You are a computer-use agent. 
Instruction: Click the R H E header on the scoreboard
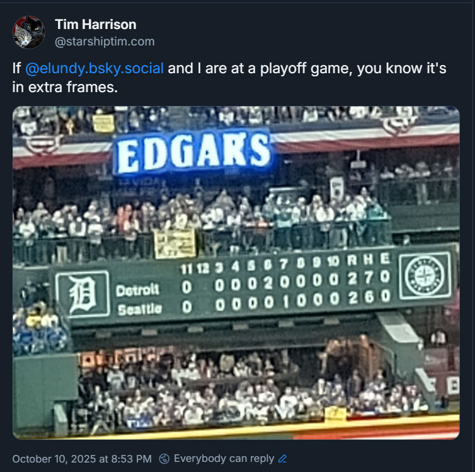369,259
